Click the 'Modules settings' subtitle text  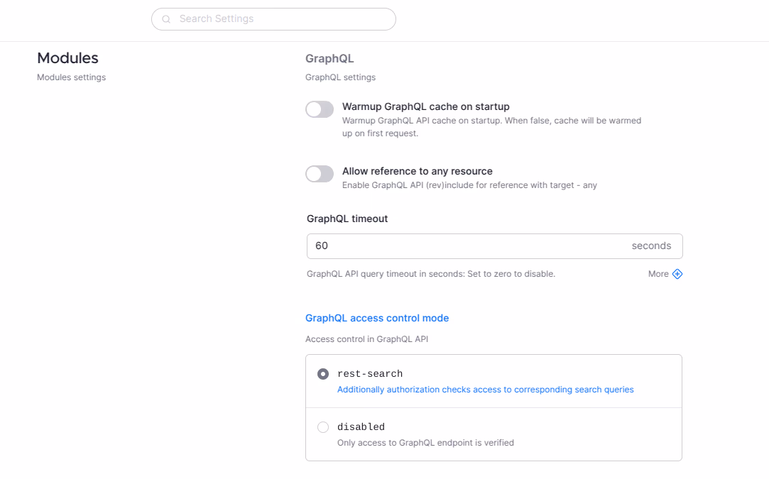click(x=71, y=77)
